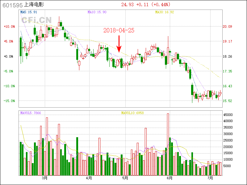Click the 17.35 price axis label
This screenshot has height=185, width=247.
[x=227, y=71]
